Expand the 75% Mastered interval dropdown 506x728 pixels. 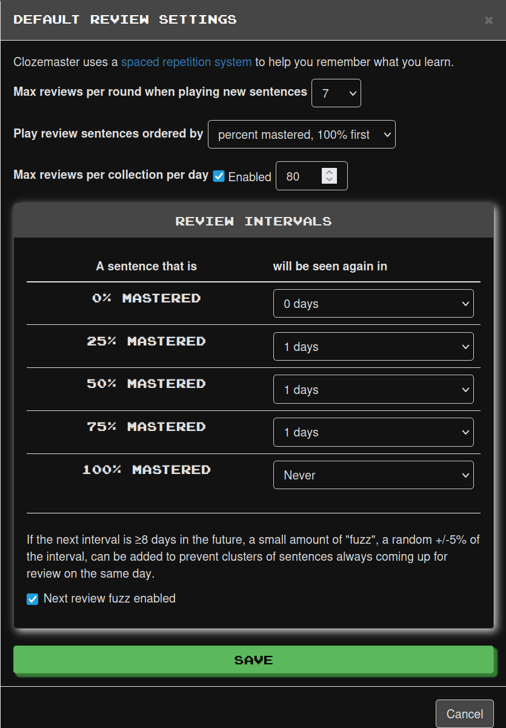(x=373, y=432)
